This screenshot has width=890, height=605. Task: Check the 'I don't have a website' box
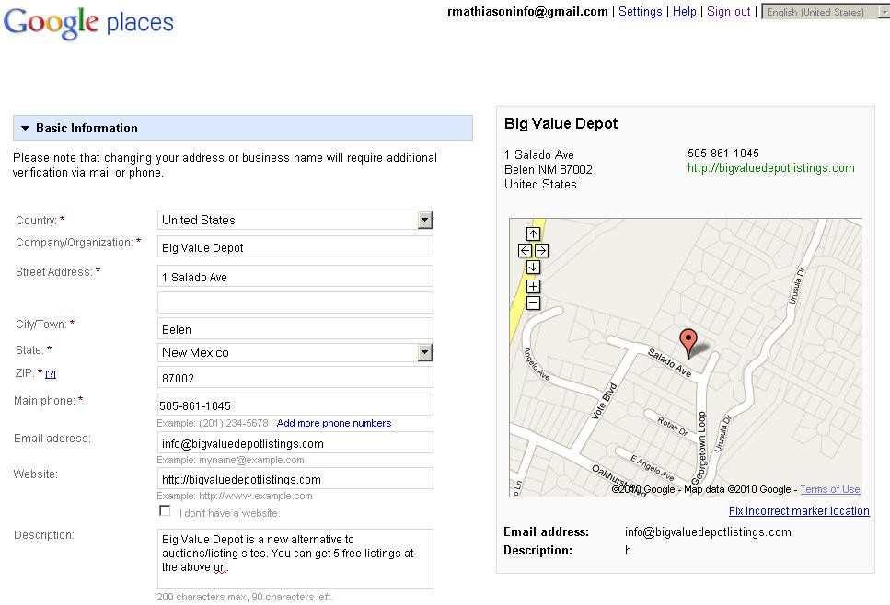[x=166, y=511]
